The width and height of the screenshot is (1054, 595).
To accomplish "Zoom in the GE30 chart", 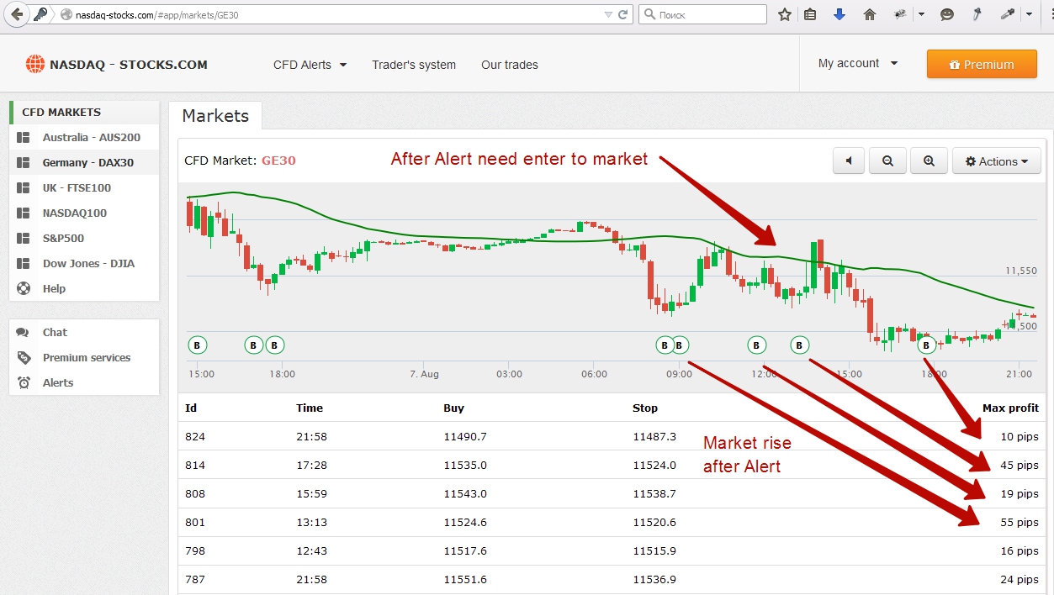I will [x=929, y=161].
